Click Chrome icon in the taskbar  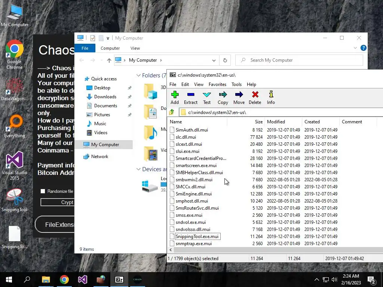pos(64,280)
